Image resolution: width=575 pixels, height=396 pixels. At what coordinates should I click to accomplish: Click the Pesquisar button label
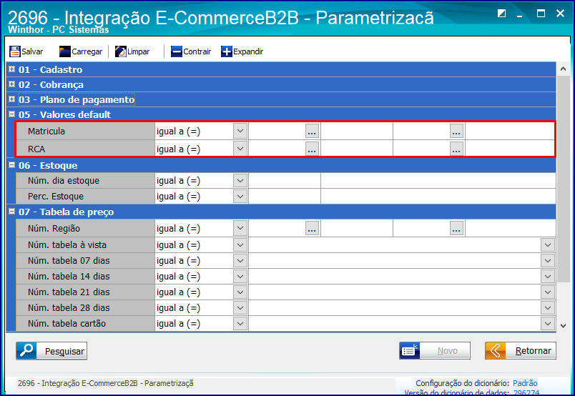coord(64,351)
